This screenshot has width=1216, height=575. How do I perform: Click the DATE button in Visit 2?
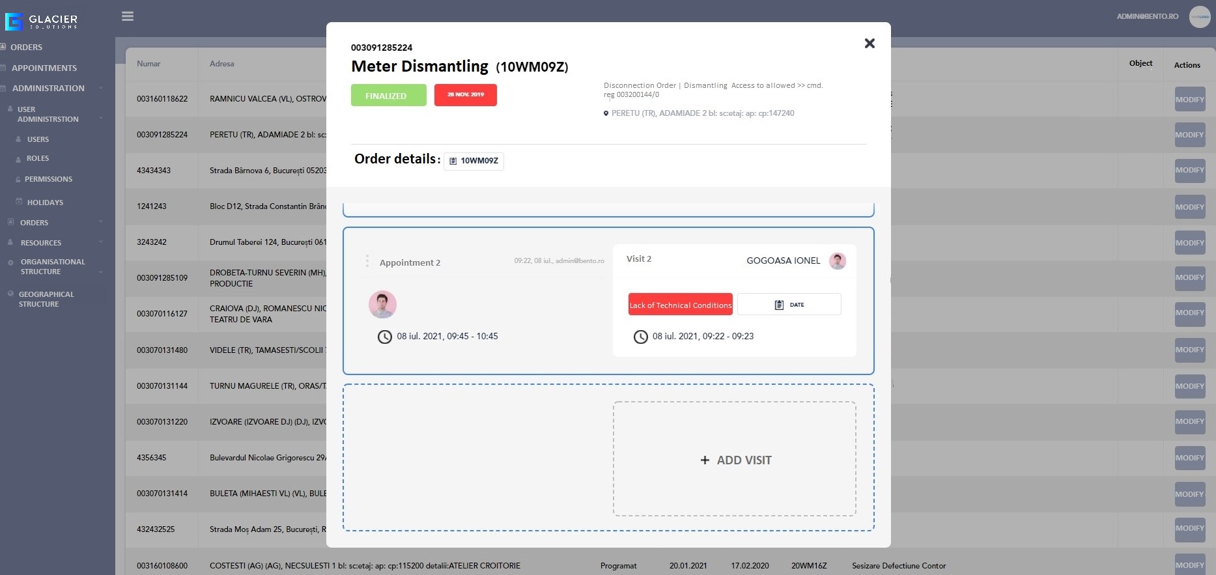(789, 305)
